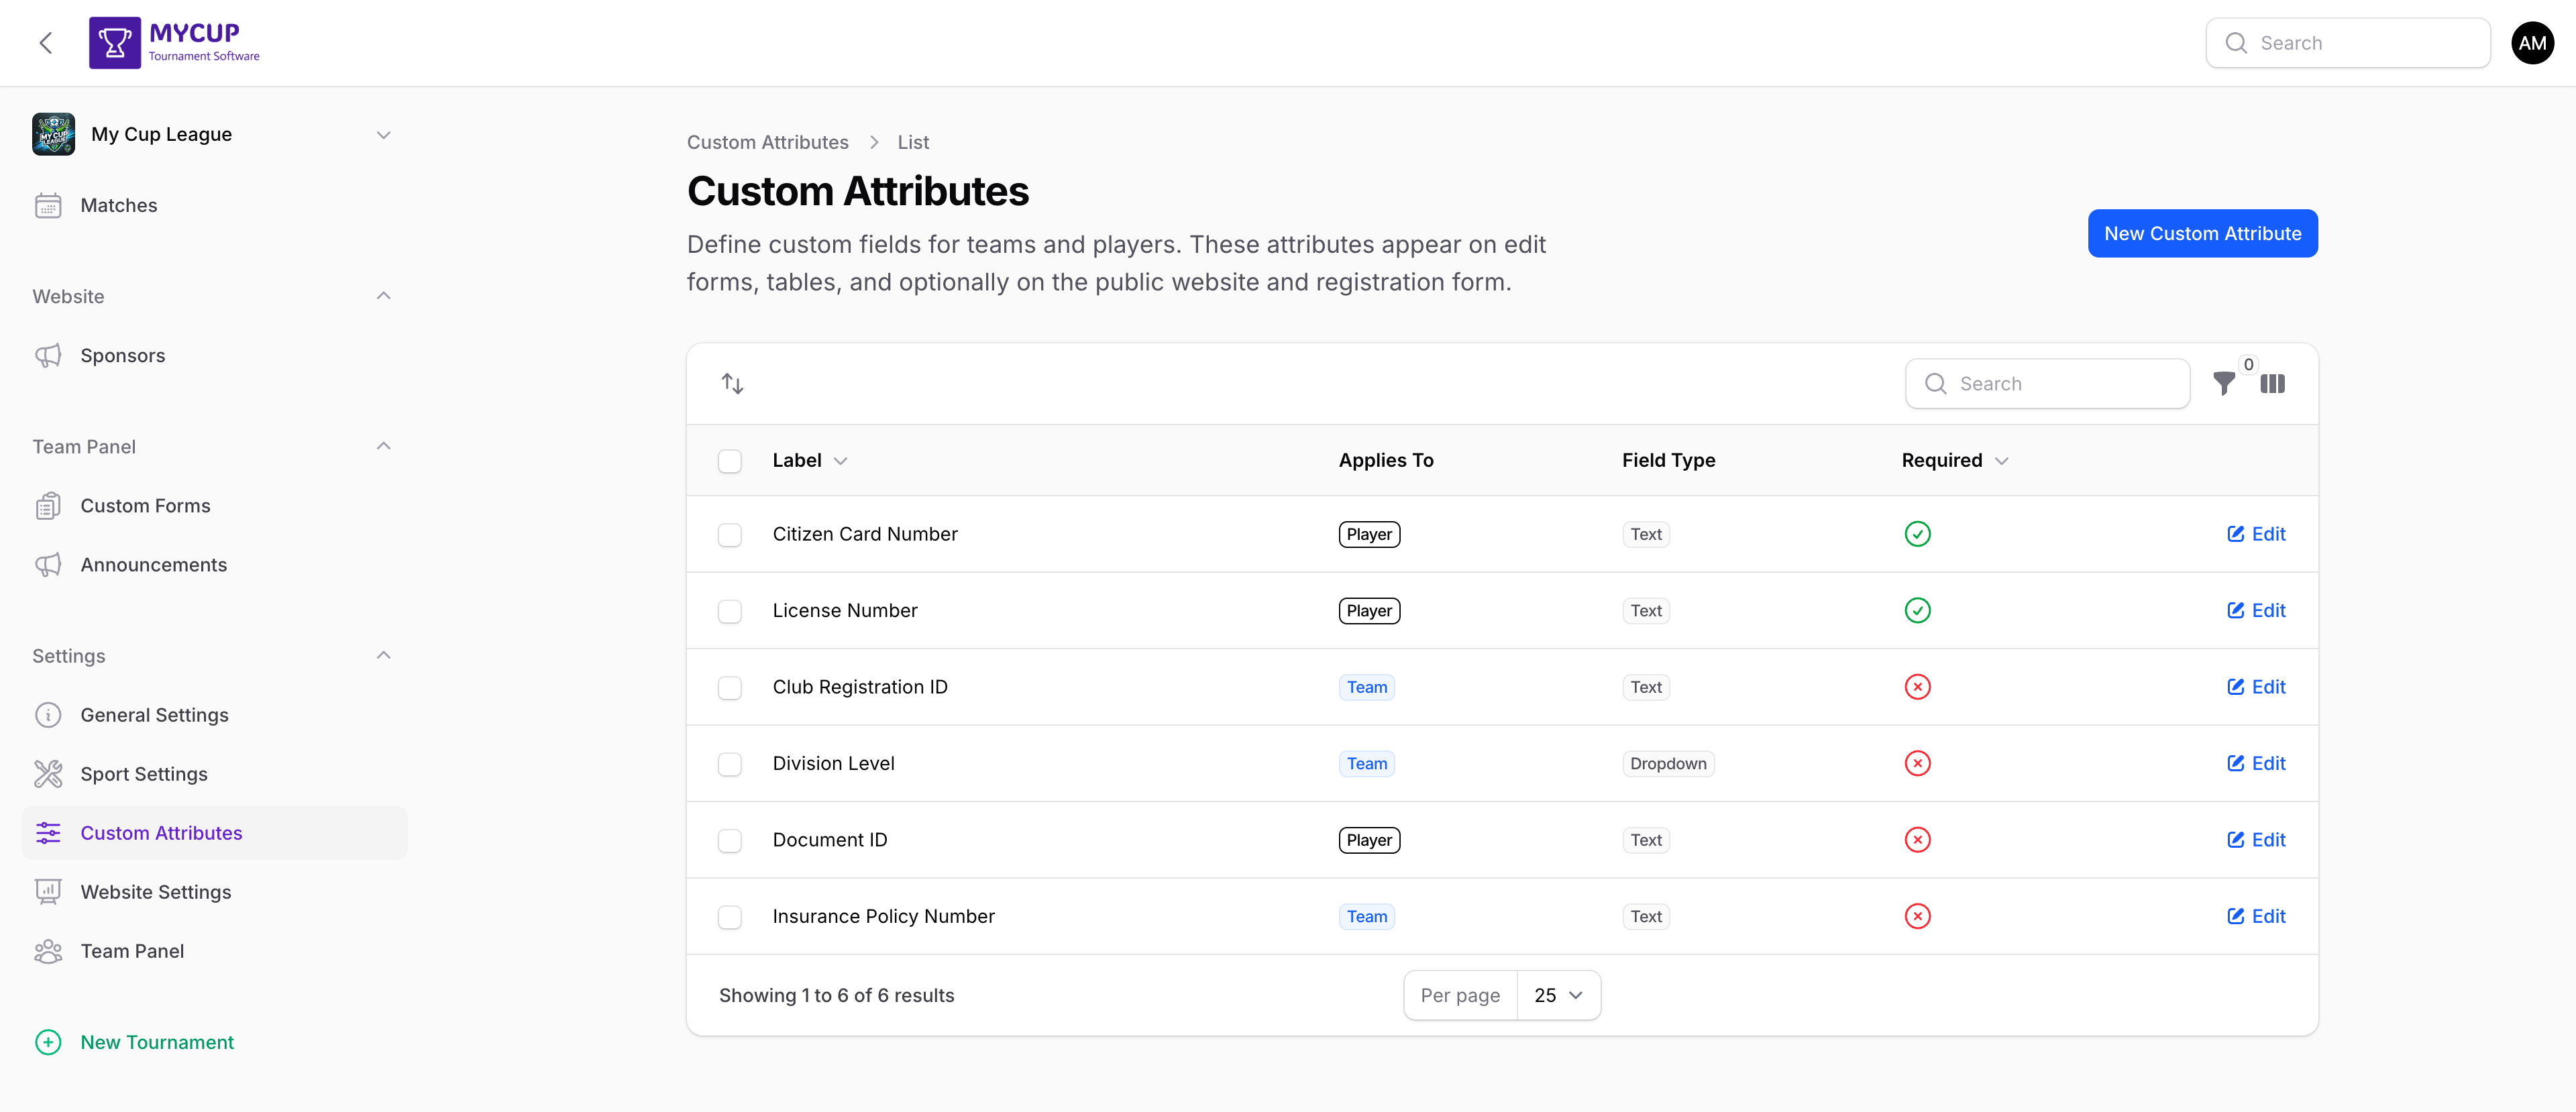2576x1112 pixels.
Task: Click the Sport Settings tools icon
Action: pyautogui.click(x=48, y=773)
